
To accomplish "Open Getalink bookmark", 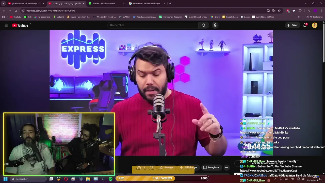I will 58,17.
